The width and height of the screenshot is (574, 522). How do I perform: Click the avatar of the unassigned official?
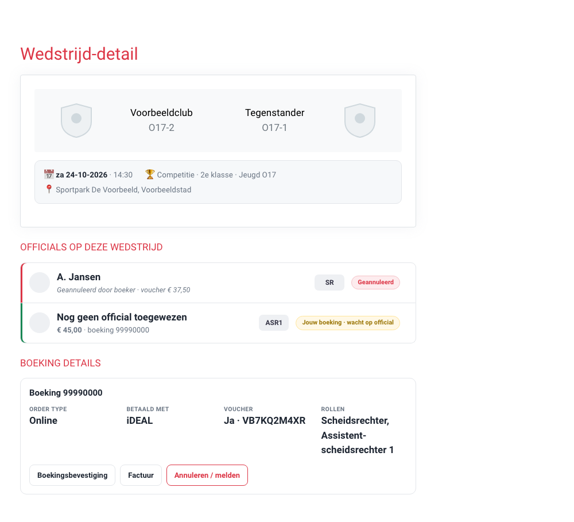(x=40, y=323)
